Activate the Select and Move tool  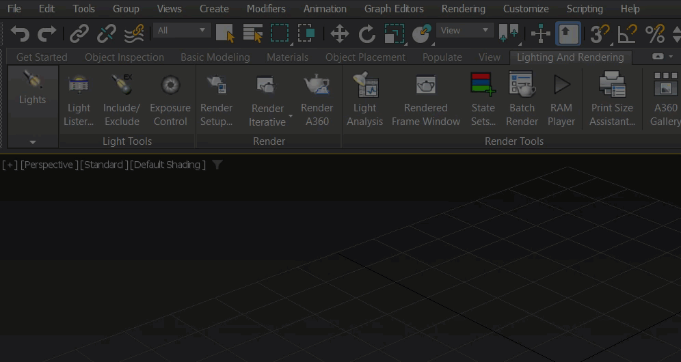tap(340, 33)
